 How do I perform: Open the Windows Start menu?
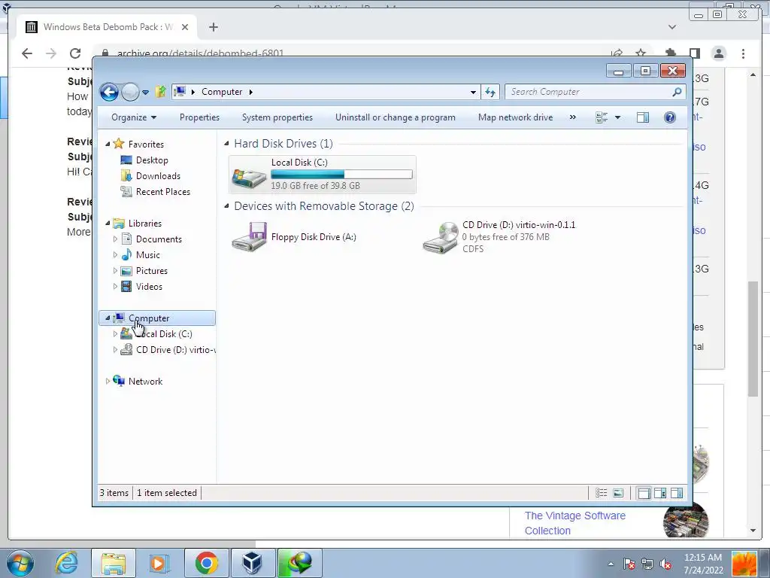20,563
